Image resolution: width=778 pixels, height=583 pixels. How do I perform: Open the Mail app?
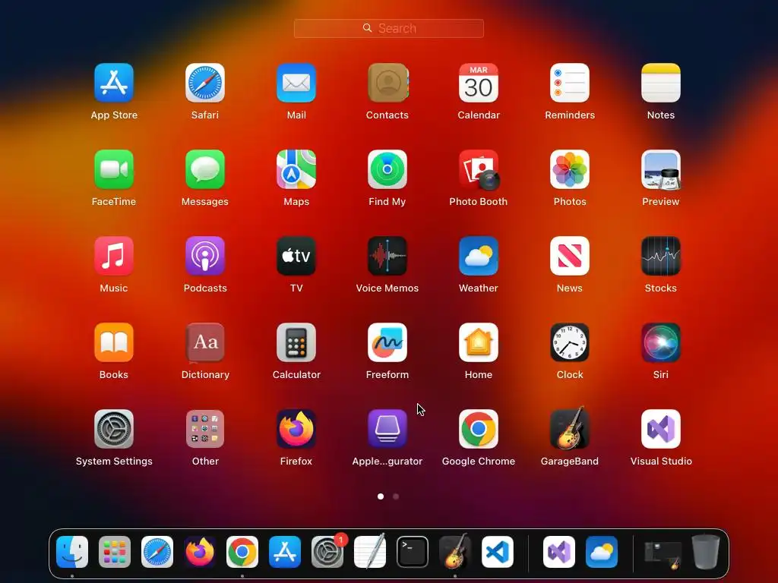click(296, 83)
